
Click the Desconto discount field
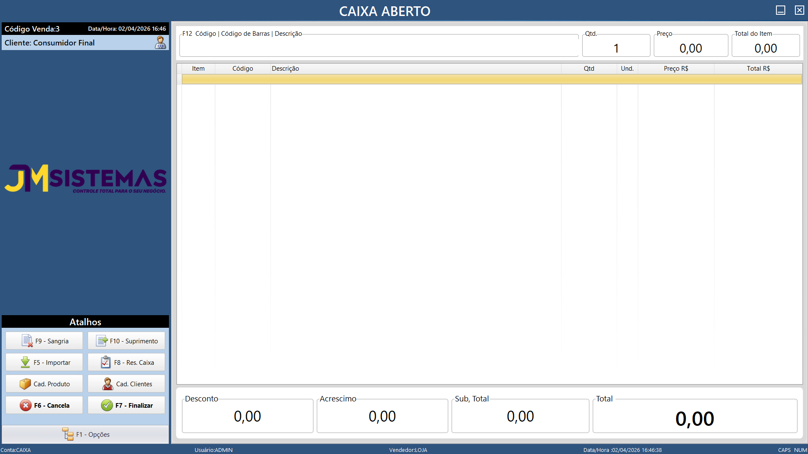pyautogui.click(x=247, y=416)
